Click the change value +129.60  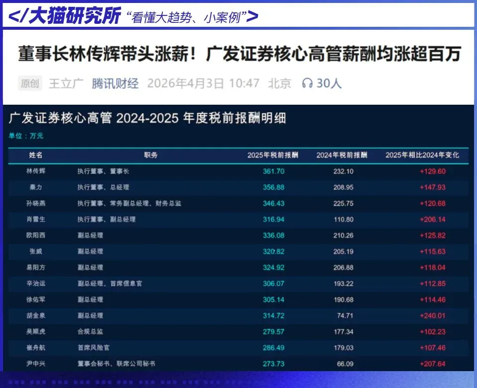pos(433,171)
